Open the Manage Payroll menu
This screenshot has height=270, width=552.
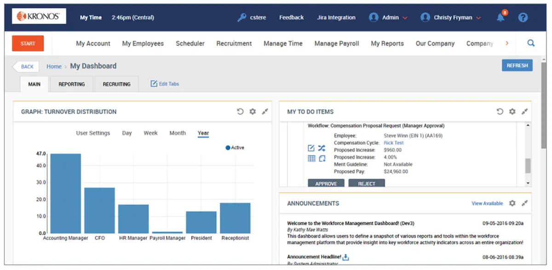pos(336,43)
